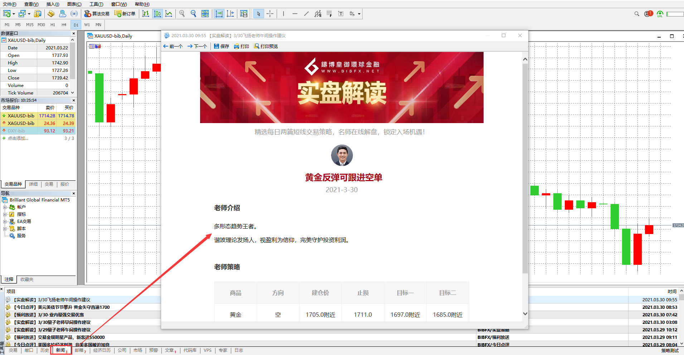Image resolution: width=684 pixels, height=355 pixels.
Task: Switch chart to bar chart icon
Action: click(x=146, y=14)
